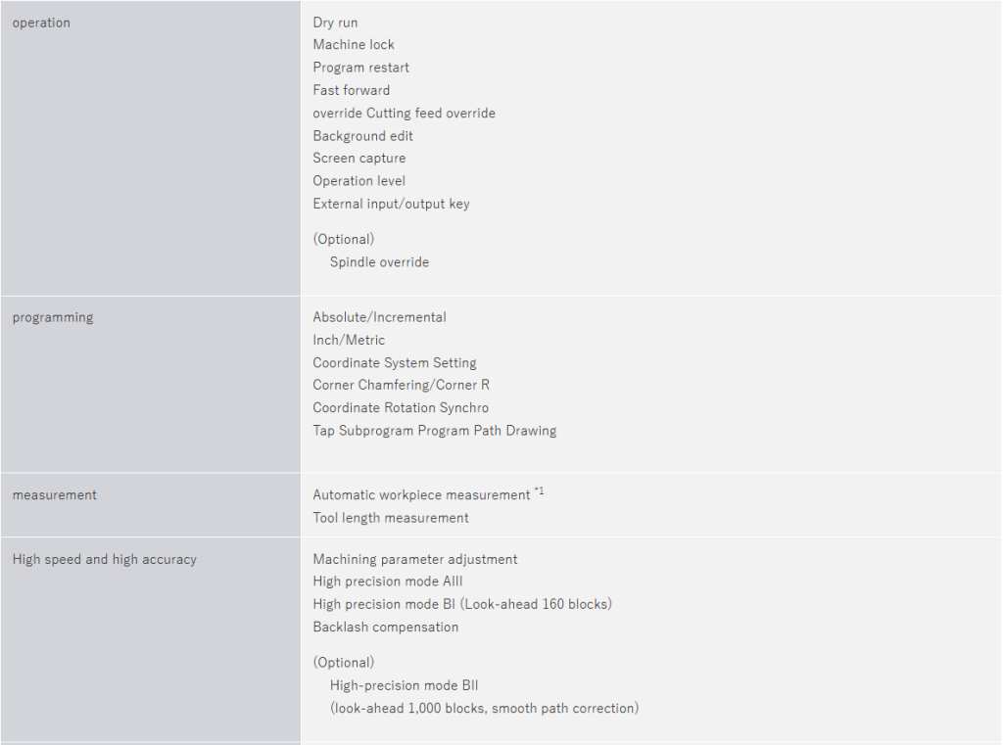Image resolution: width=1003 pixels, height=745 pixels.
Task: Click "Coordinate System Setting" line
Action: (x=395, y=363)
